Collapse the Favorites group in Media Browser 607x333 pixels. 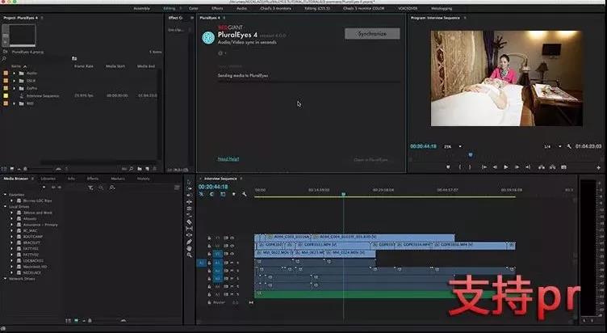point(6,195)
